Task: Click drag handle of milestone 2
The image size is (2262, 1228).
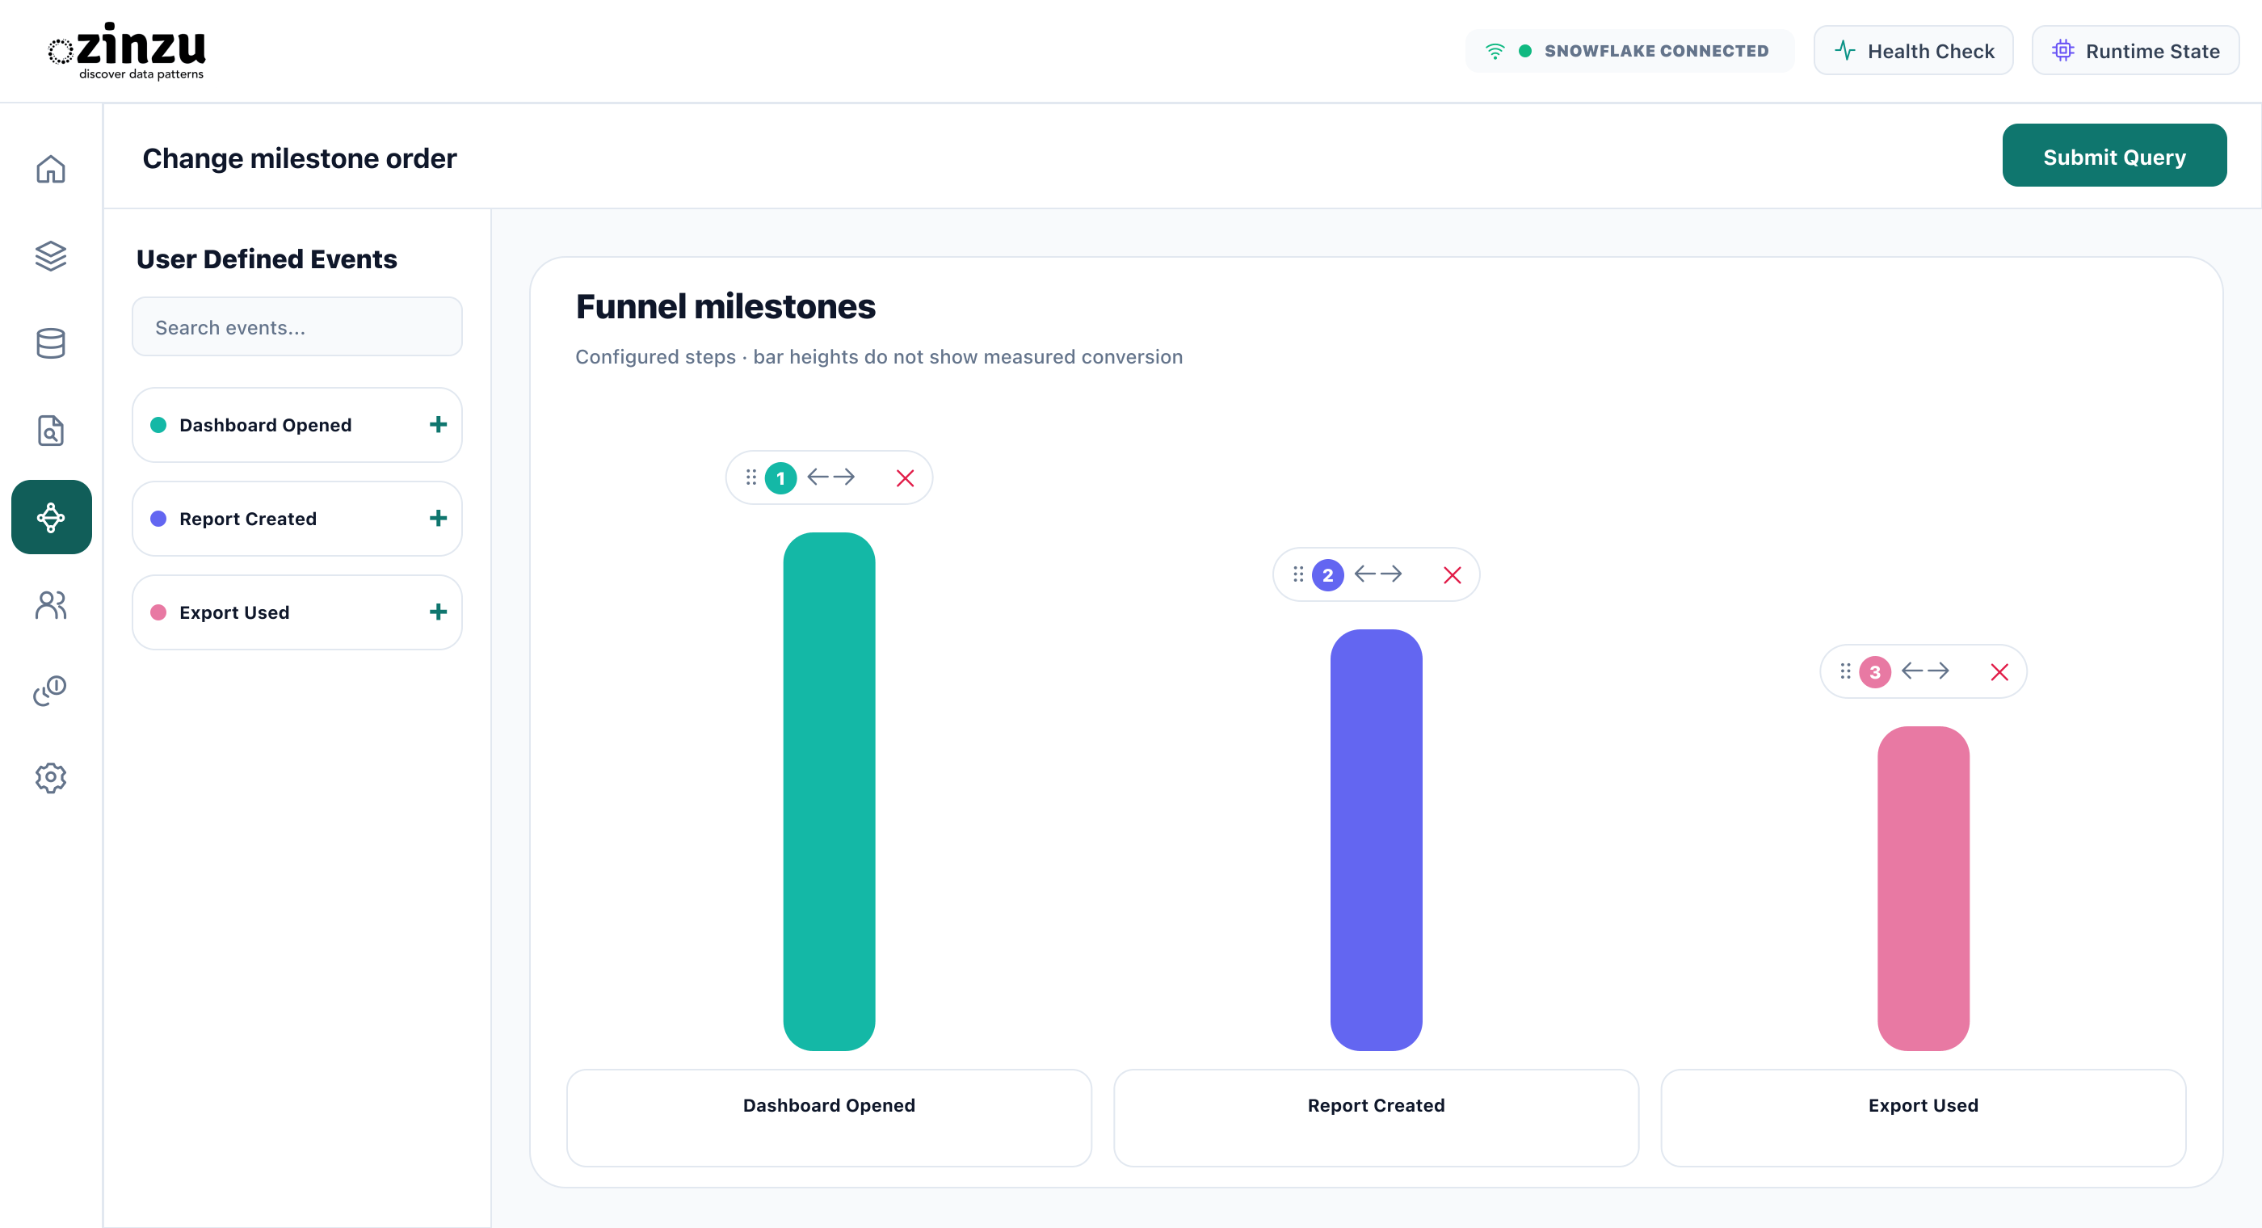Action: tap(1298, 574)
